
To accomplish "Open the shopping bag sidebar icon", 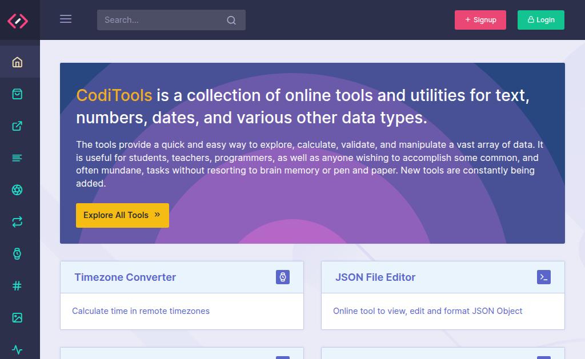I will click(x=17, y=94).
